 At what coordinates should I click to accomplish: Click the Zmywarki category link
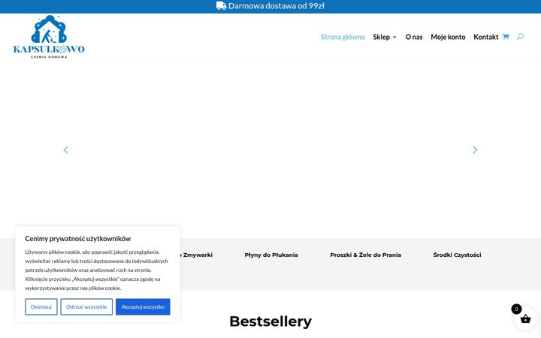coord(197,255)
